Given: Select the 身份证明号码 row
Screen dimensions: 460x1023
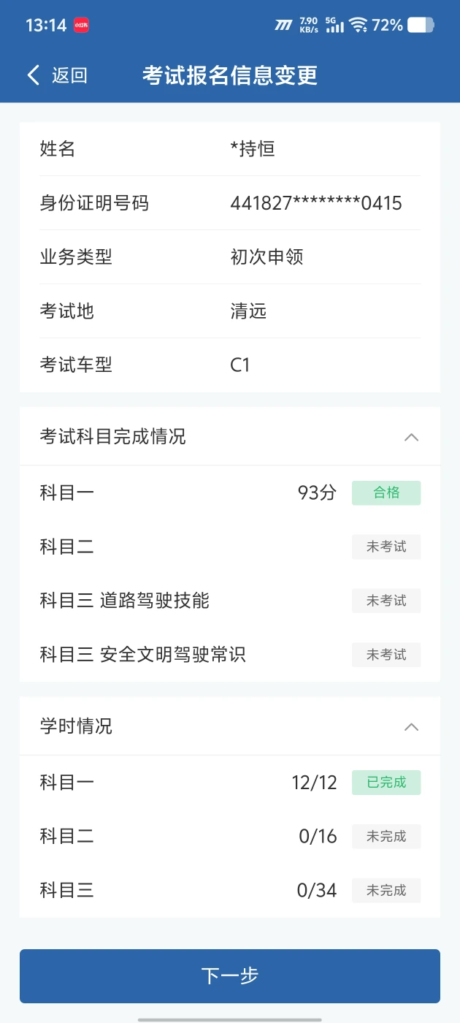Looking at the screenshot, I should pyautogui.click(x=230, y=203).
